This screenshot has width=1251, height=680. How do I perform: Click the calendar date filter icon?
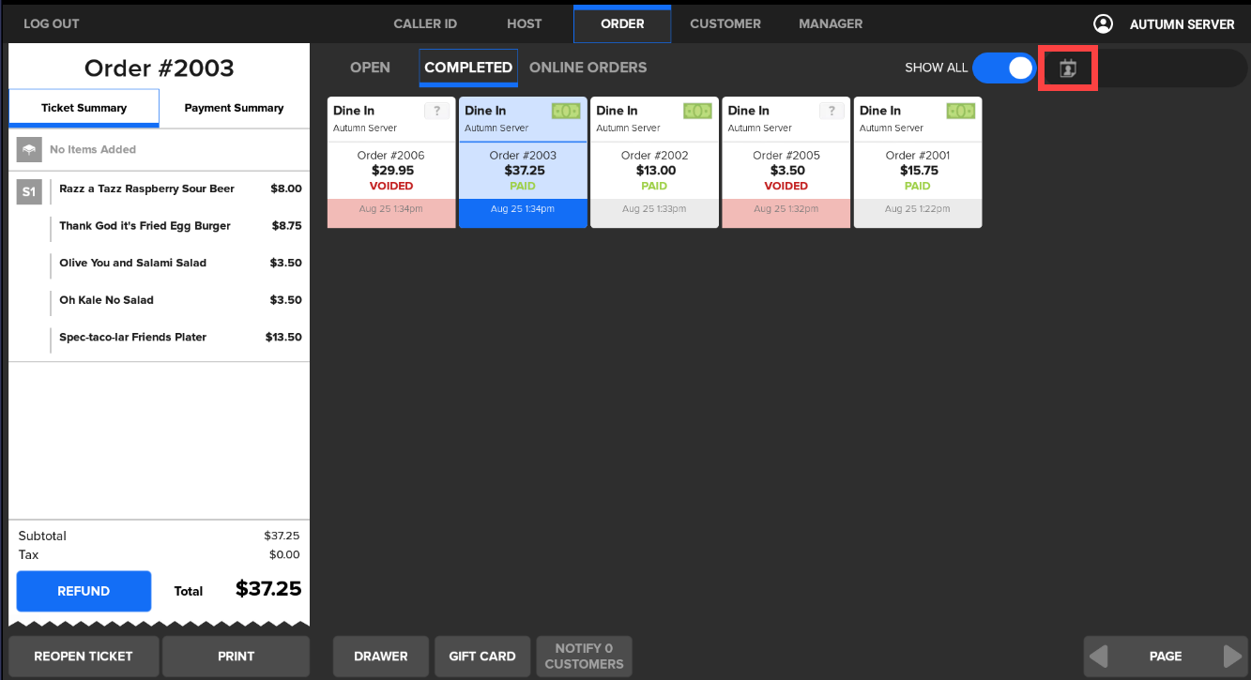tap(1067, 68)
